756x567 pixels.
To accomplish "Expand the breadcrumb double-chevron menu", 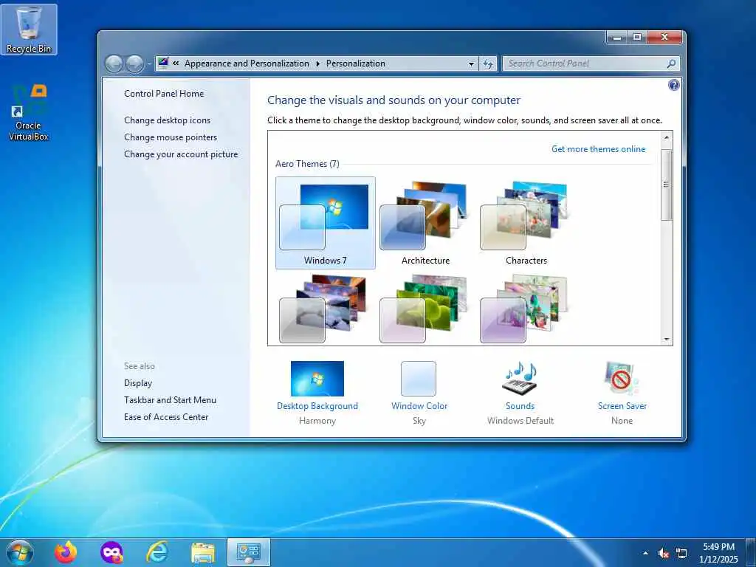I will [176, 63].
